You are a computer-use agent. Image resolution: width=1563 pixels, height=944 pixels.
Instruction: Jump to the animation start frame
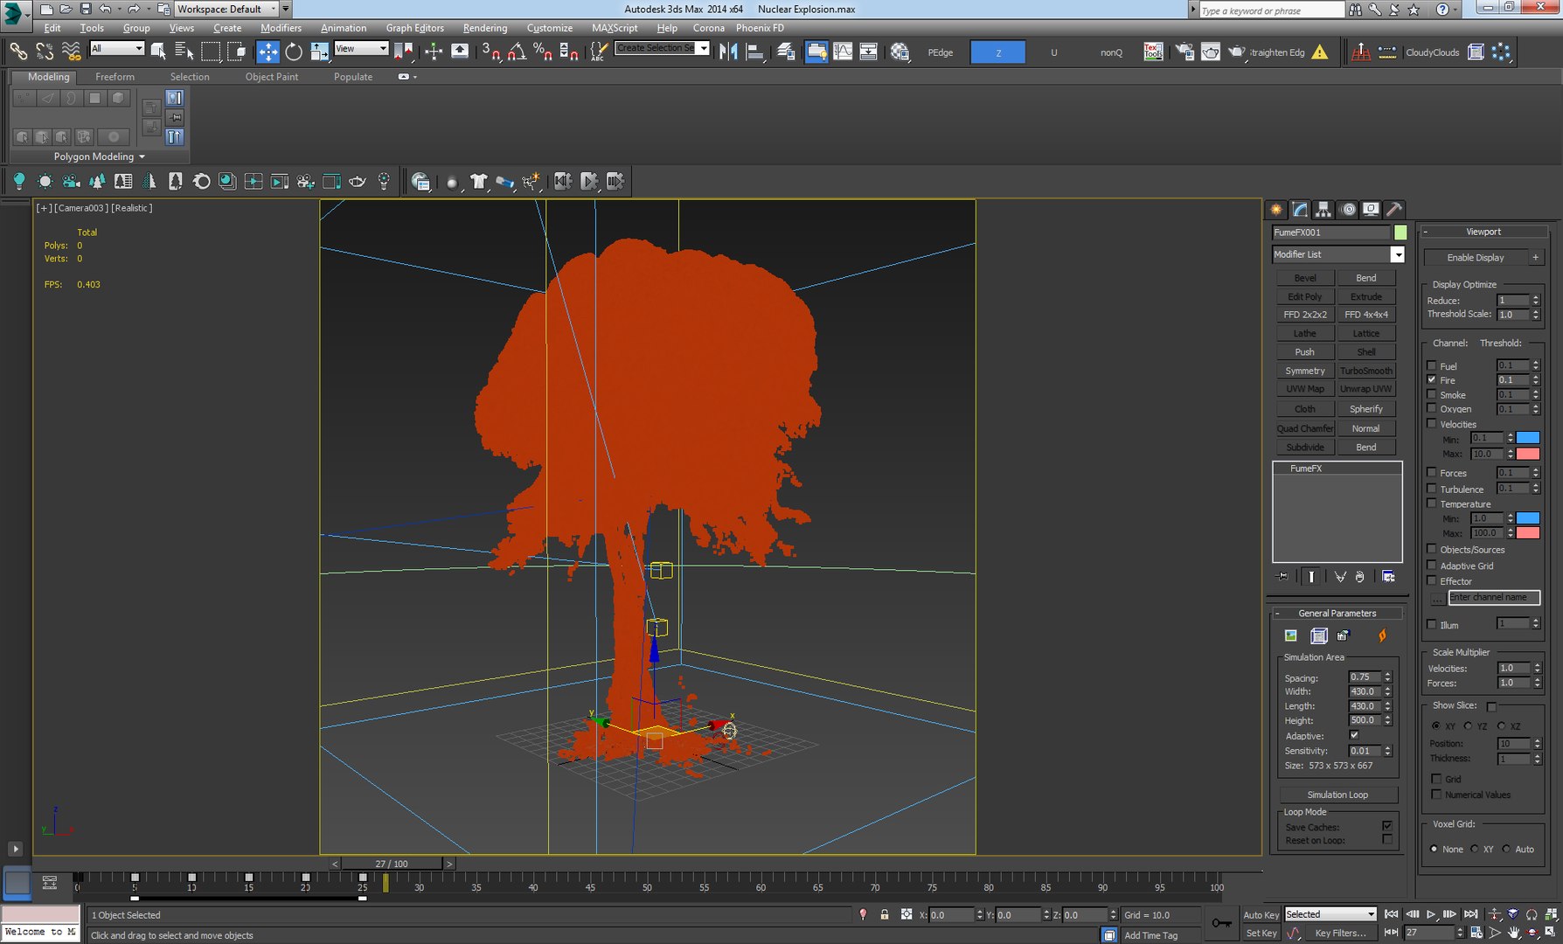1392,914
